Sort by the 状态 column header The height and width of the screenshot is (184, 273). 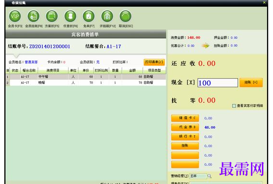click(x=15, y=71)
